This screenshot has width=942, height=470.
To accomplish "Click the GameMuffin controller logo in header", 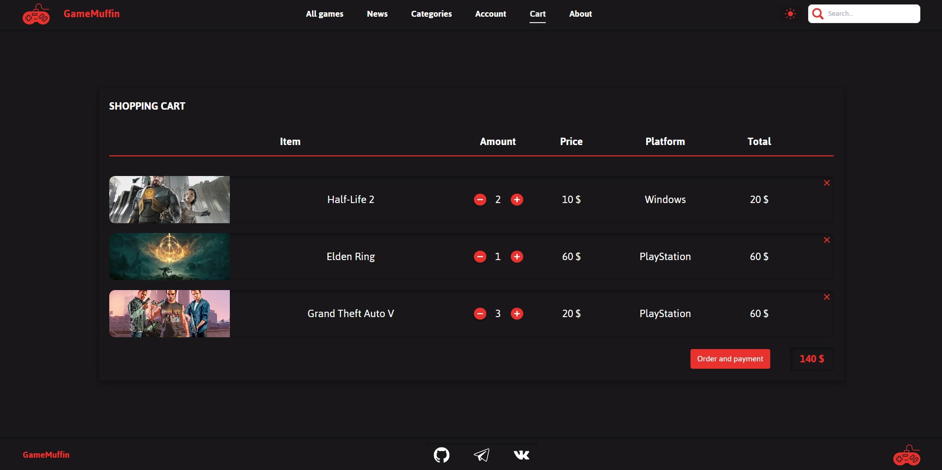I will tap(36, 14).
